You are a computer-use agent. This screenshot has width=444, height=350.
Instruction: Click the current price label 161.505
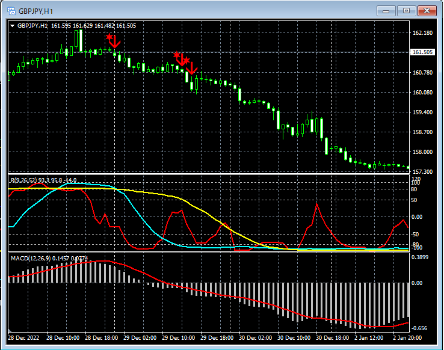424,52
